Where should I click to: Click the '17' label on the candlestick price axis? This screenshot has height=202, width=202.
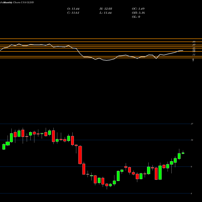(192, 124)
